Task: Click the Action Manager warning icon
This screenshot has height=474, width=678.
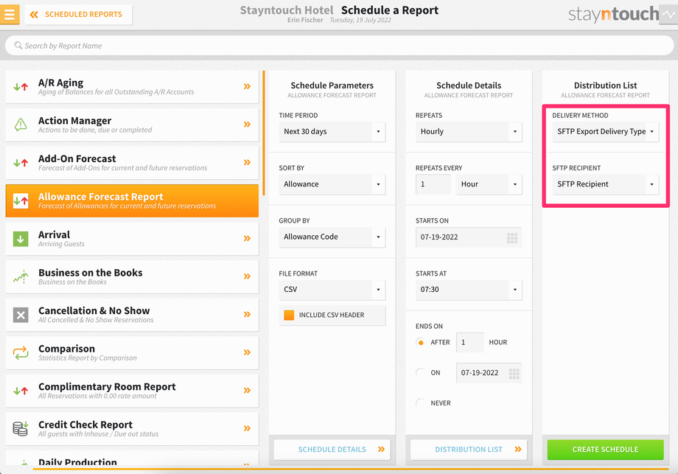Action: pos(21,125)
